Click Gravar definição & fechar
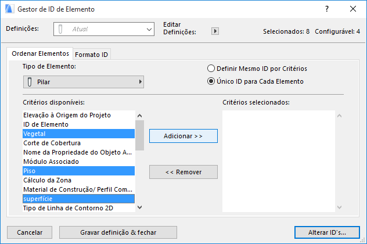This screenshot has width=367, height=244. [x=118, y=232]
